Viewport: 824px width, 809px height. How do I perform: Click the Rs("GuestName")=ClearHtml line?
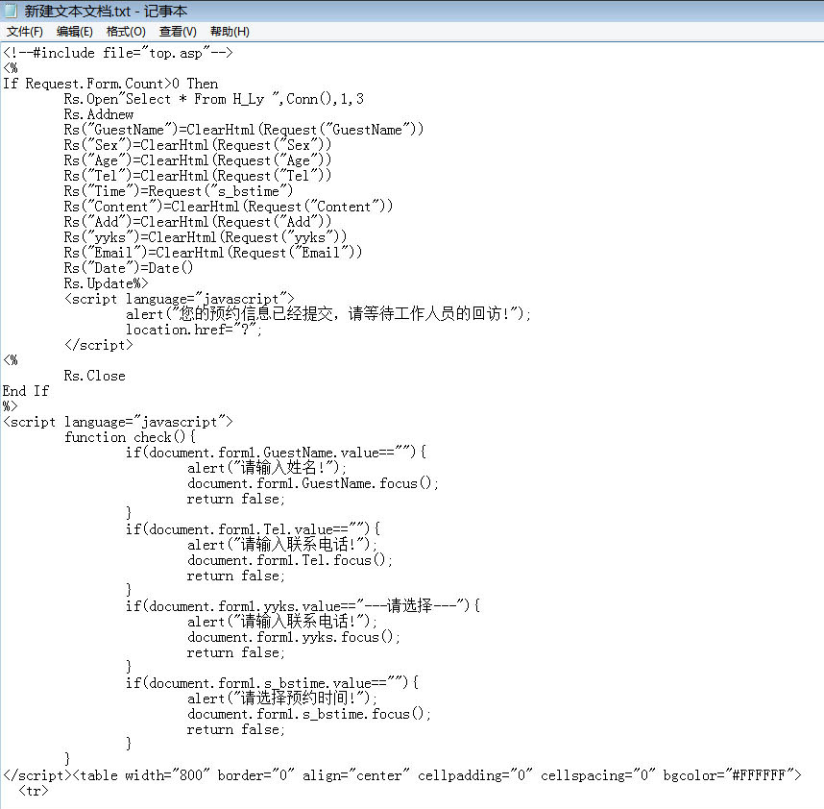pyautogui.click(x=244, y=130)
